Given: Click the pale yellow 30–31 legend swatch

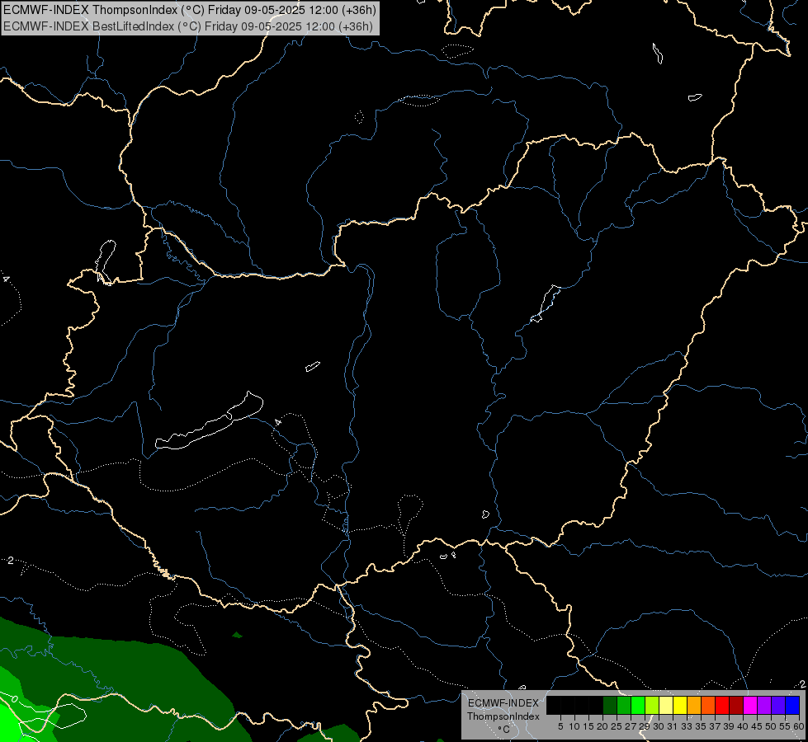Looking at the screenshot, I should point(666,706).
